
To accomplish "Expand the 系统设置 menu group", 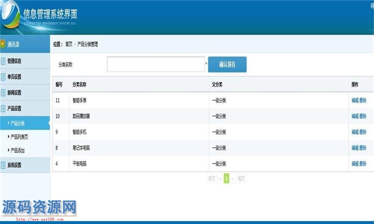I will pyautogui.click(x=15, y=165).
